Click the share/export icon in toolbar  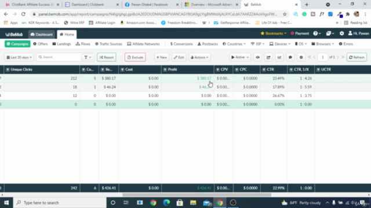click(268, 57)
